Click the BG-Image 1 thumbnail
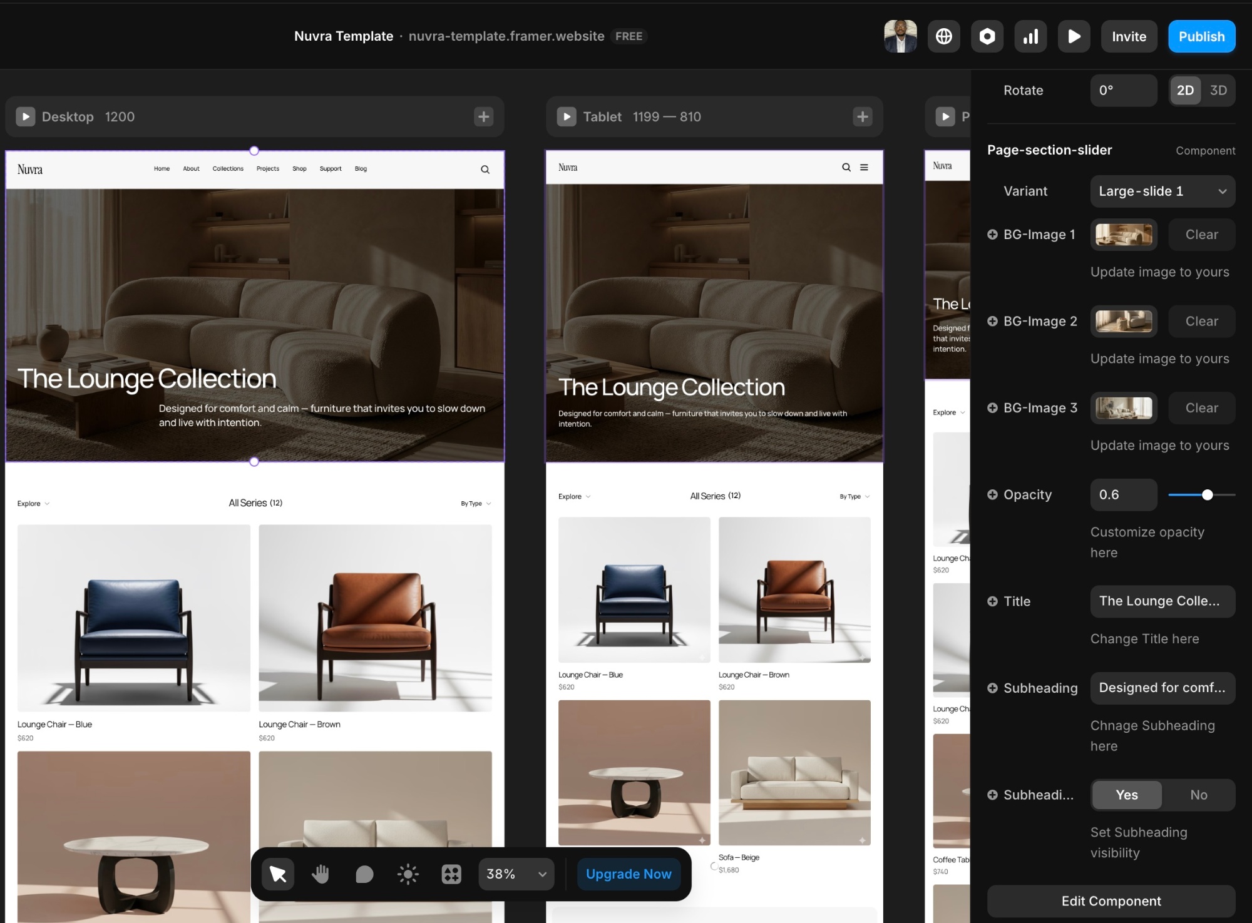The image size is (1252, 923). [x=1124, y=235]
